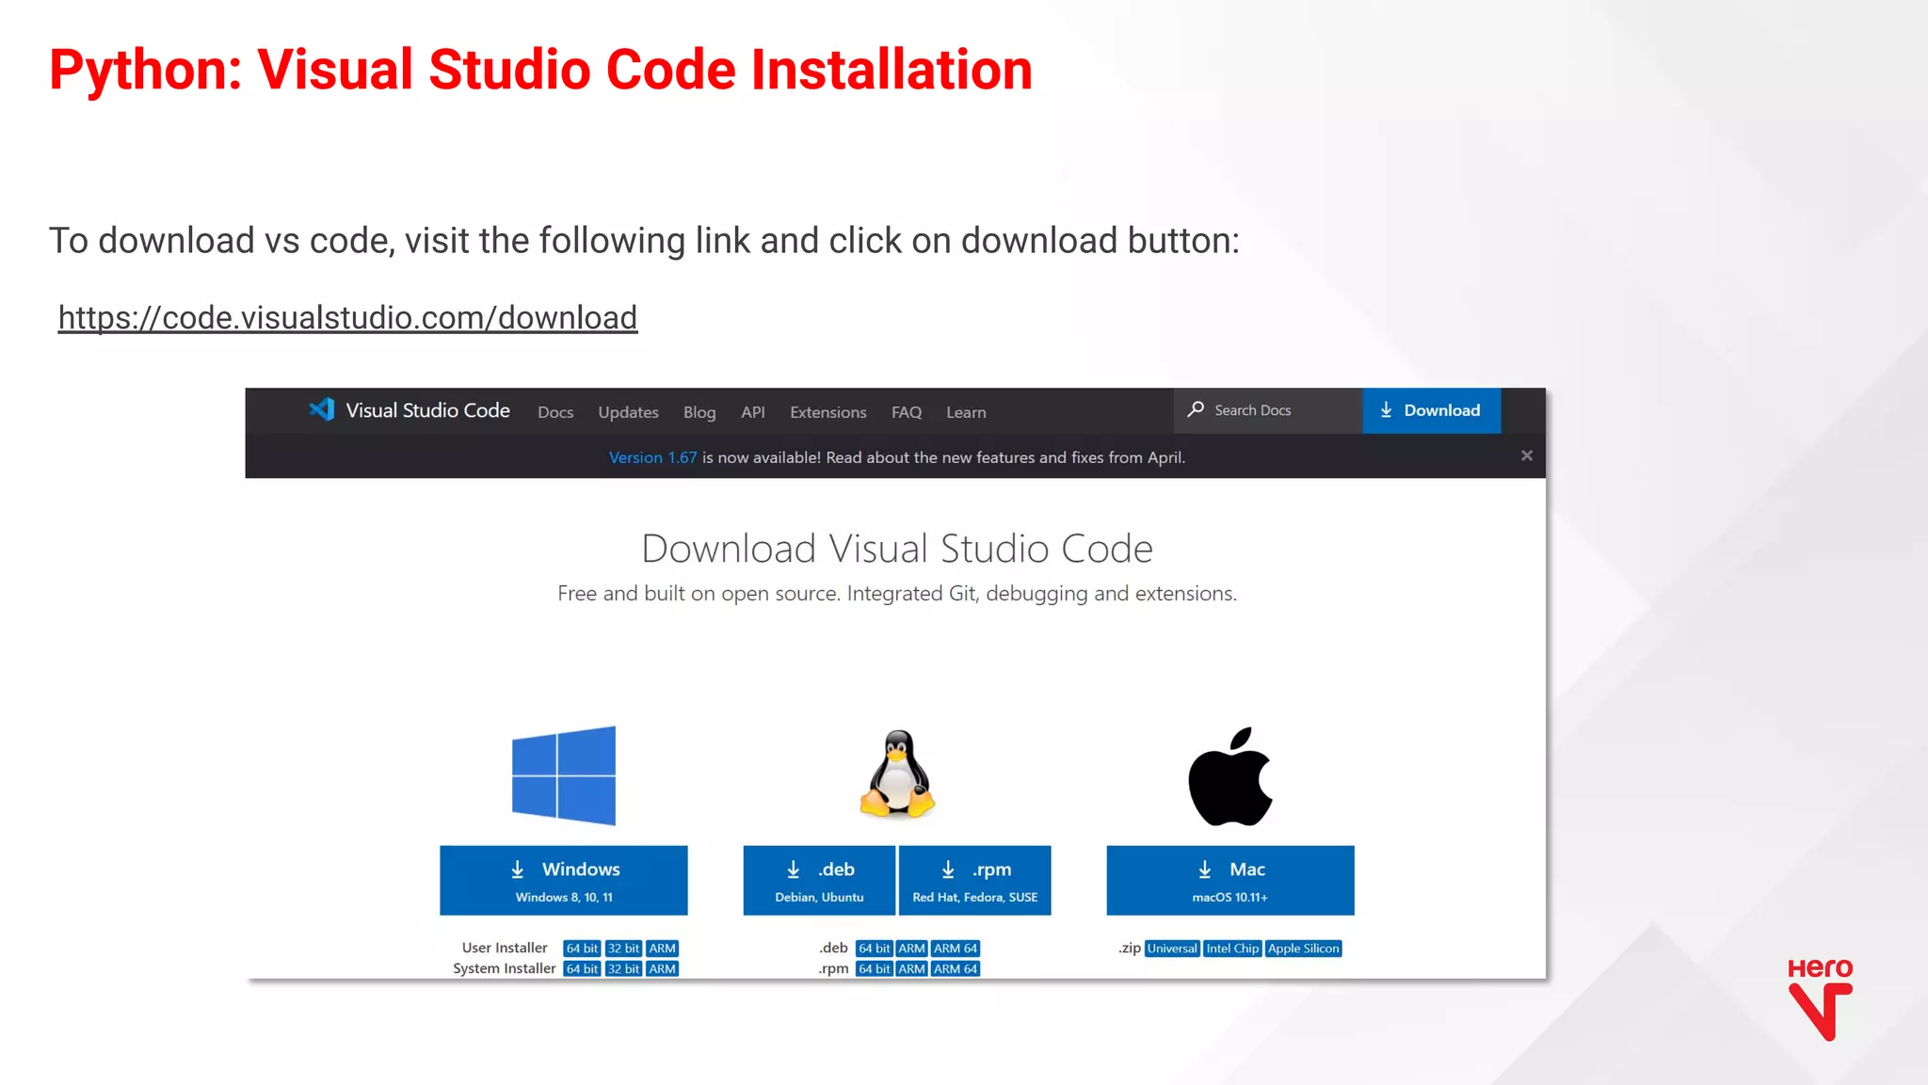Click the blue Download button in header

tap(1431, 410)
